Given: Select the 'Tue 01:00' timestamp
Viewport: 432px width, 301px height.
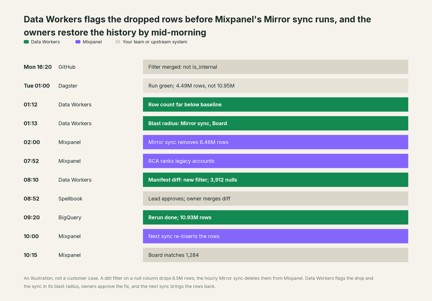Looking at the screenshot, I should tap(37, 86).
